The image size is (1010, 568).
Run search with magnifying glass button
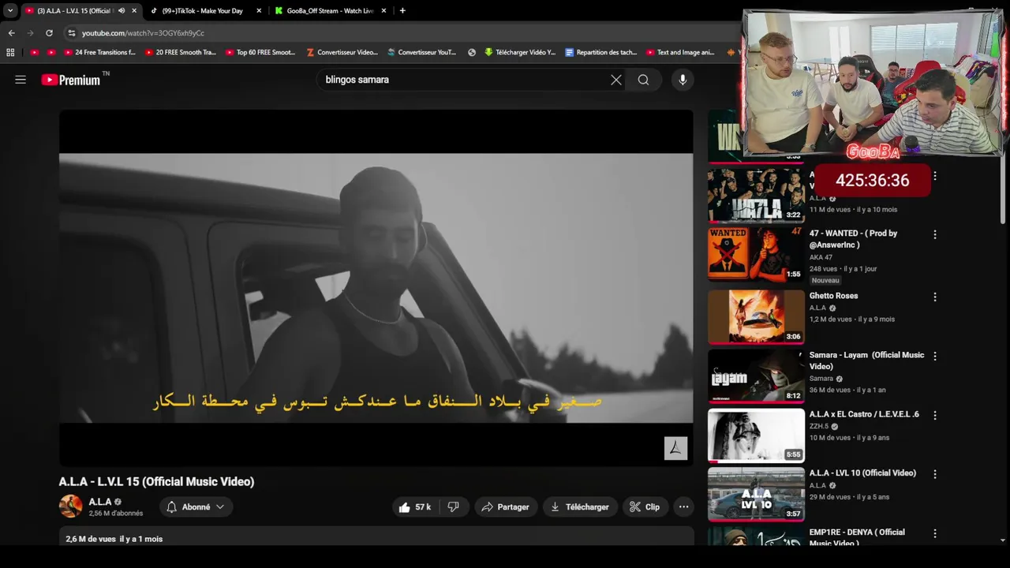pyautogui.click(x=644, y=80)
